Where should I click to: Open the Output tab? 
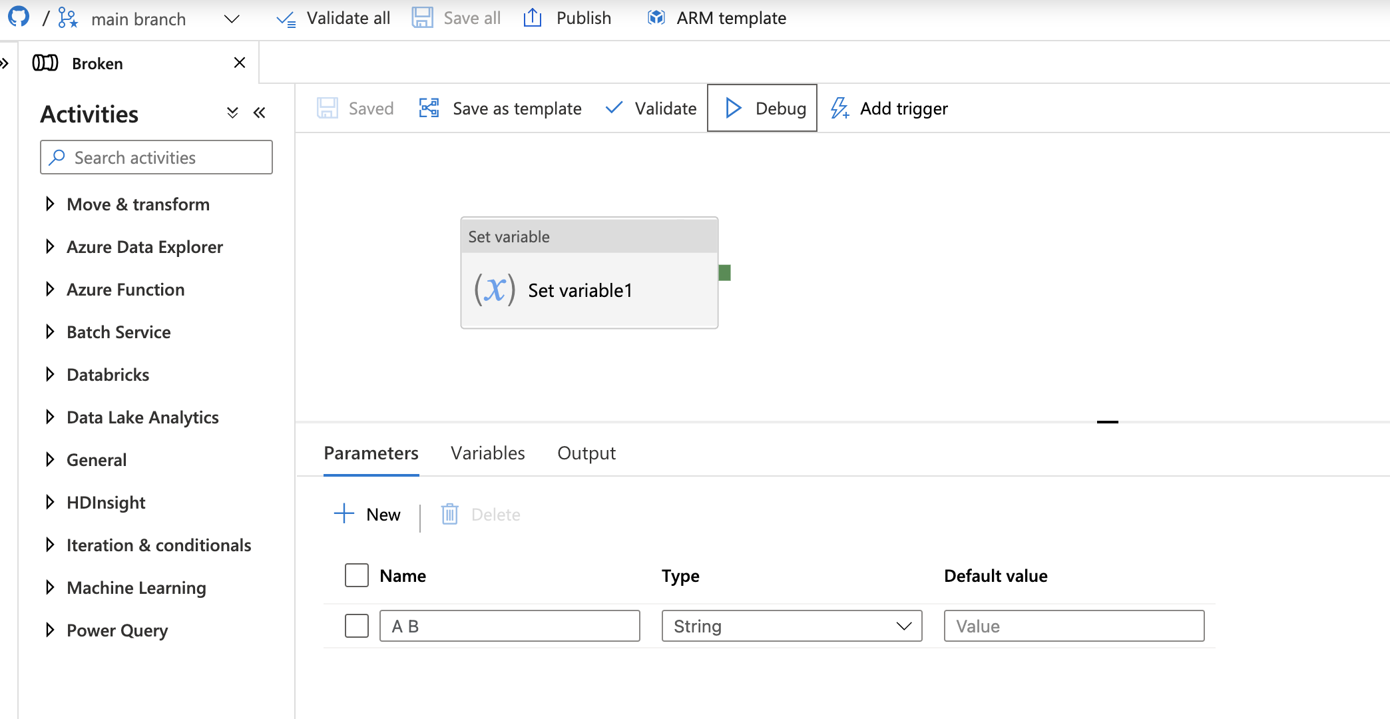[586, 453]
